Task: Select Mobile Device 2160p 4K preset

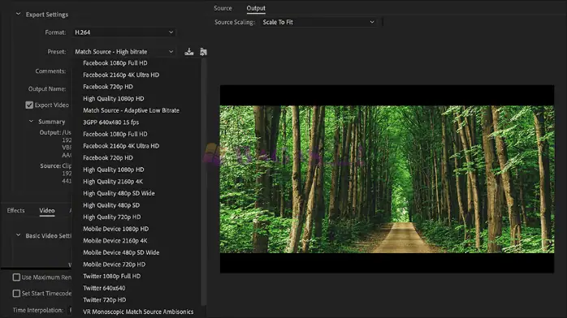Action: tap(115, 241)
